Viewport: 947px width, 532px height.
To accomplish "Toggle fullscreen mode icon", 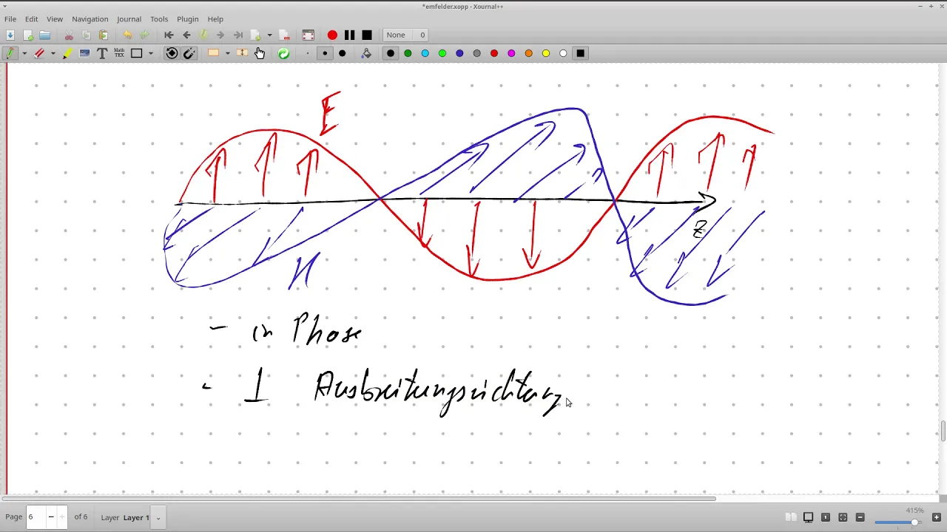I will pos(309,35).
